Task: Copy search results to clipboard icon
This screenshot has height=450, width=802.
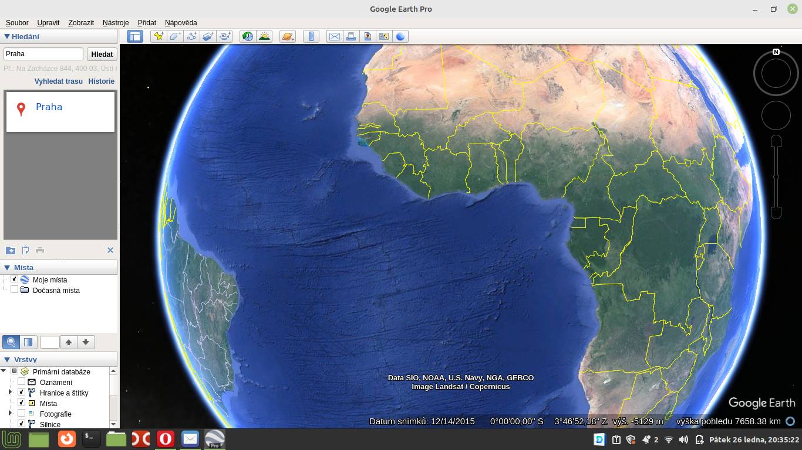Action: (x=25, y=250)
